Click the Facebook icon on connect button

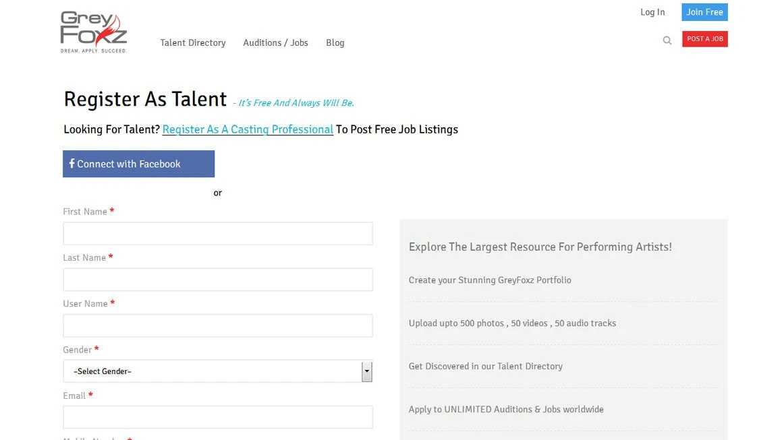(x=72, y=164)
